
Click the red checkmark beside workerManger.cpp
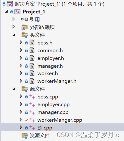point(26,120)
